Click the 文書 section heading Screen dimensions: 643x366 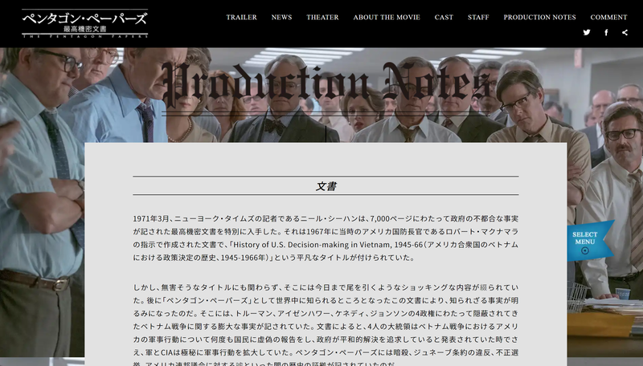(x=326, y=186)
